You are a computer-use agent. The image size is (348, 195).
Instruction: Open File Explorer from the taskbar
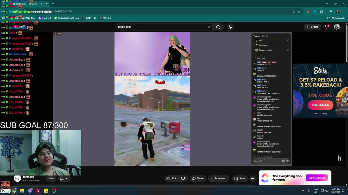22,191
